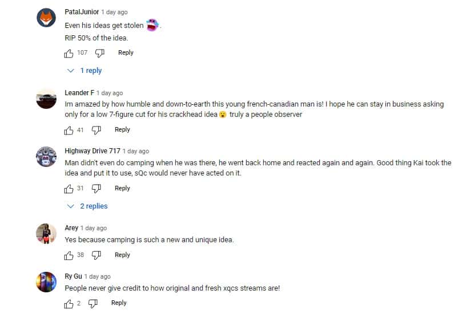Screen dimensions: 474x314
Task: Dislike PatalJunior's comment
Action: point(99,53)
